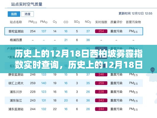Click PM10 value 133 for 静安监测站
The width and height of the screenshot is (157, 118).
(x=44, y=74)
